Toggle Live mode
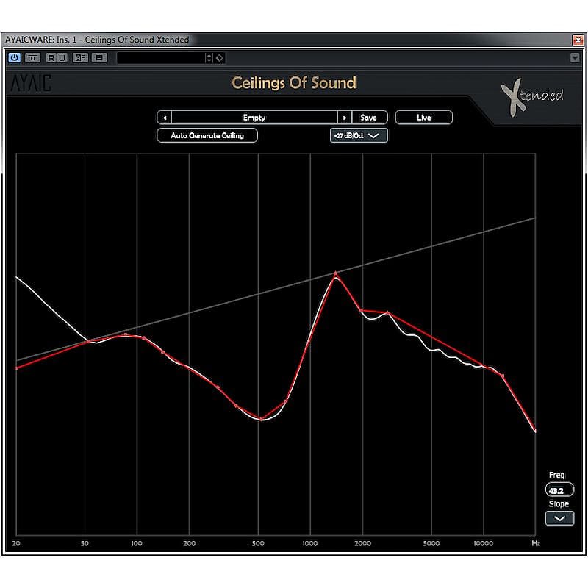This screenshot has width=588, height=588. tap(424, 117)
